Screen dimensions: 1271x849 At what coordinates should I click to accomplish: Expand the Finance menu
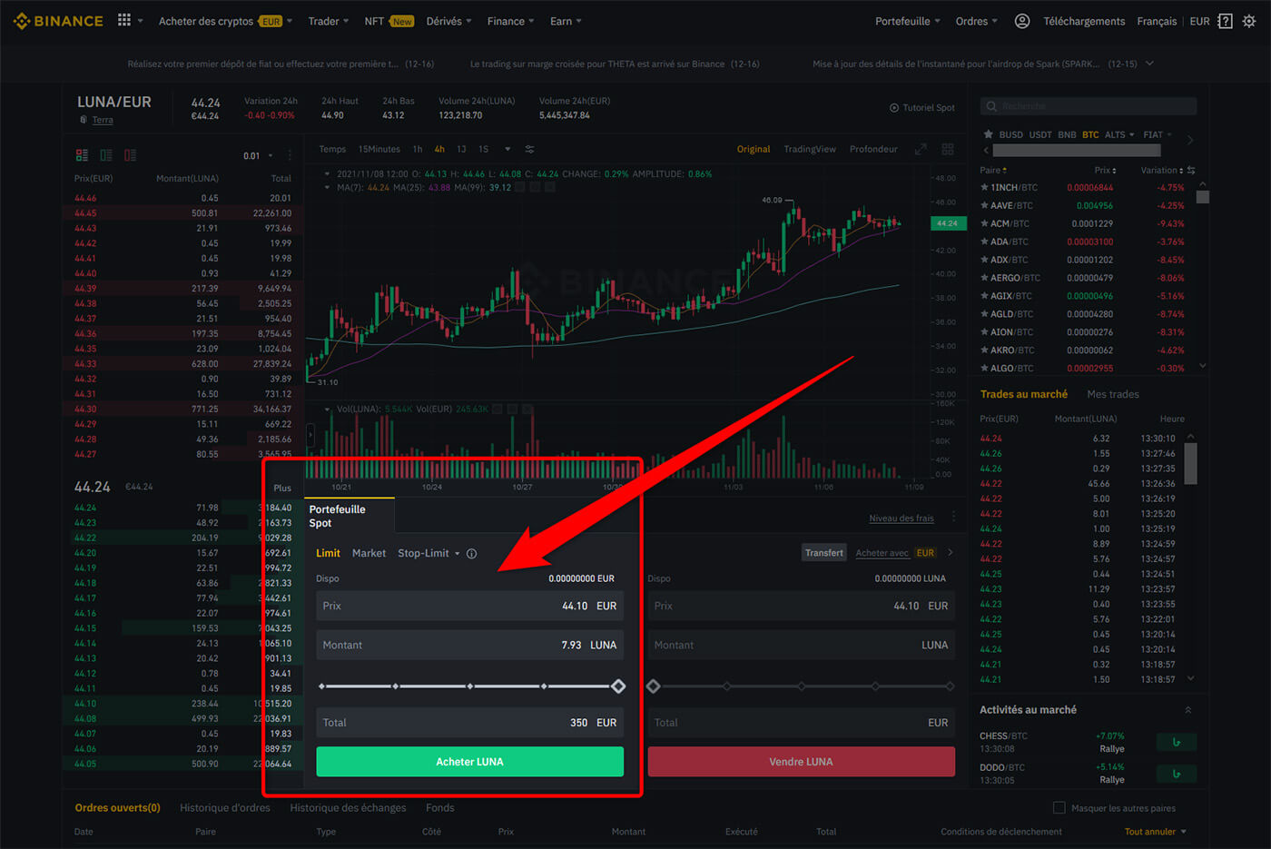(x=510, y=21)
